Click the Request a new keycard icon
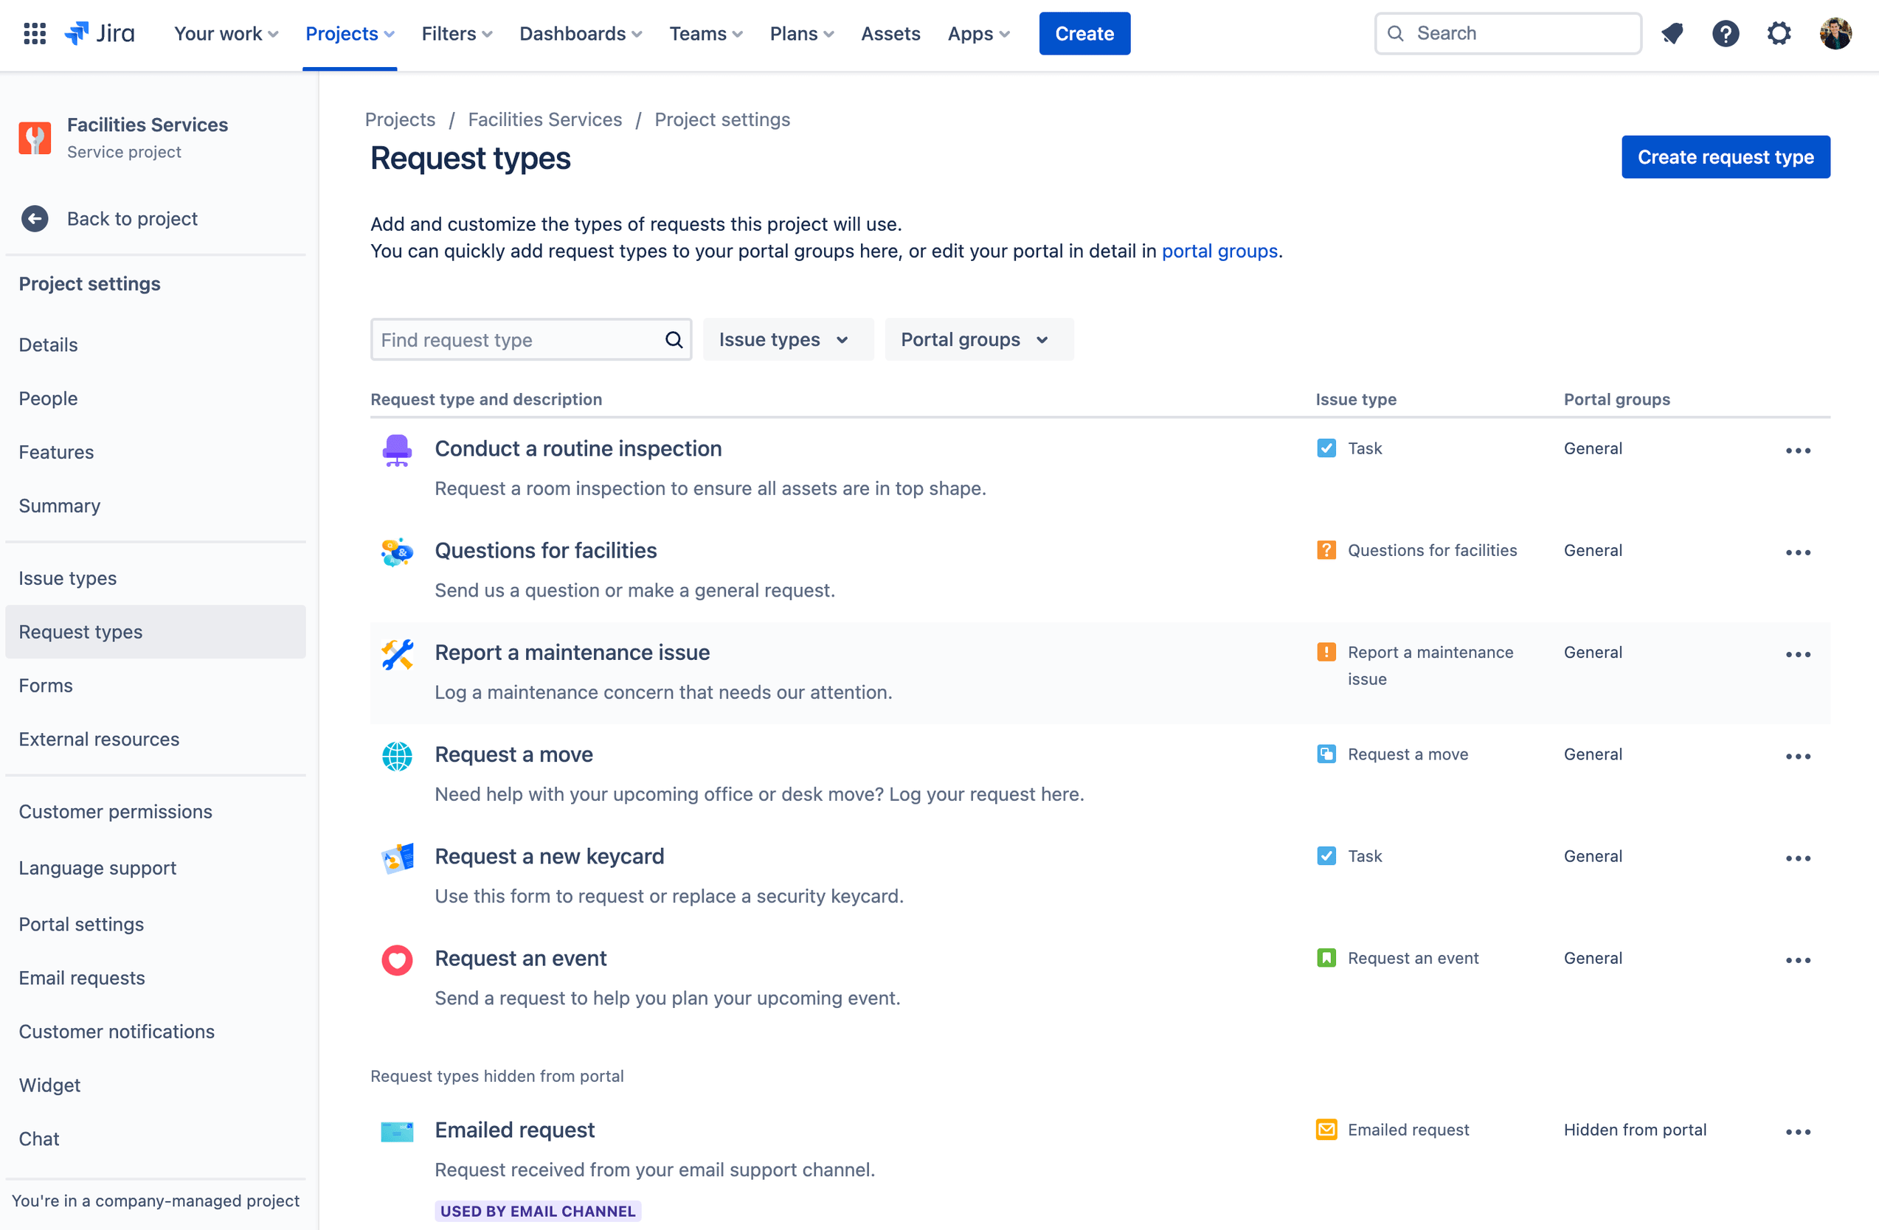Image resolution: width=1879 pixels, height=1230 pixels. coord(397,857)
